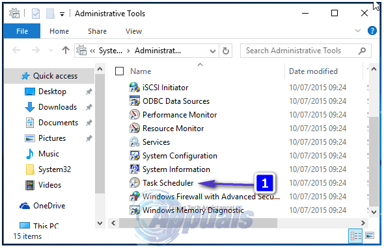
Task: Click the ODBC Data Sources icon
Action: pos(135,101)
